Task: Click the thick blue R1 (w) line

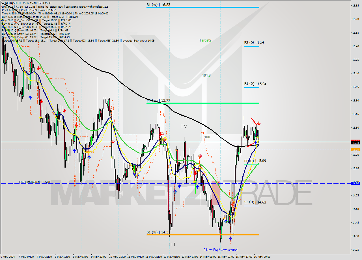Action: click(x=203, y=7)
